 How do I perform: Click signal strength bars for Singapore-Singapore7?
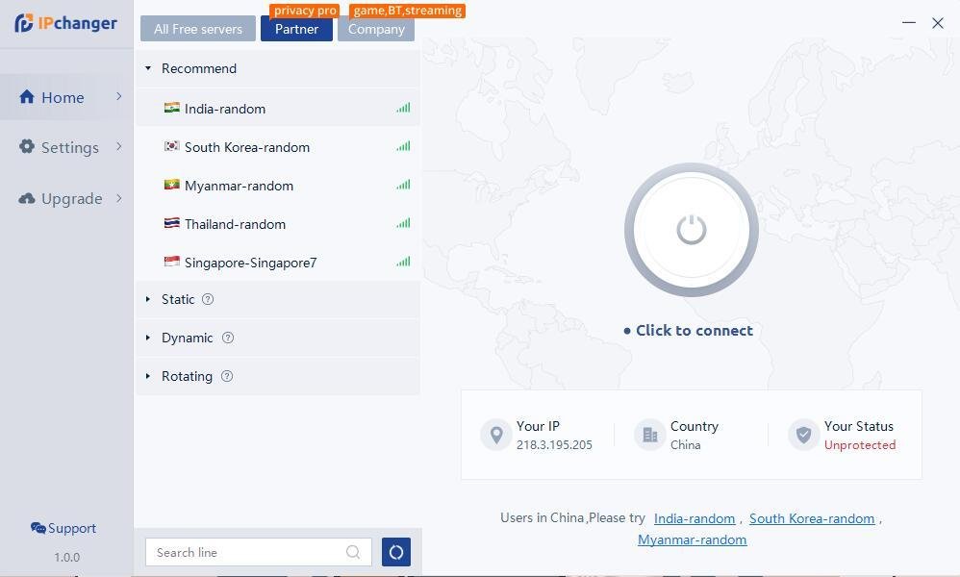click(403, 262)
